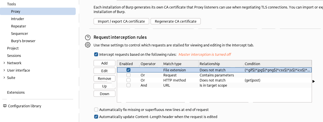
Task: Enable the HTTP method rule checkbox
Action: tap(128, 80)
